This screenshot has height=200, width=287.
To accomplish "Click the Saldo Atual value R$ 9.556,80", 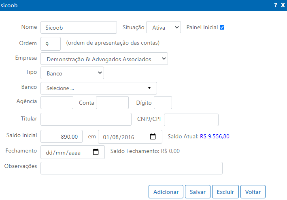I will [x=215, y=136].
